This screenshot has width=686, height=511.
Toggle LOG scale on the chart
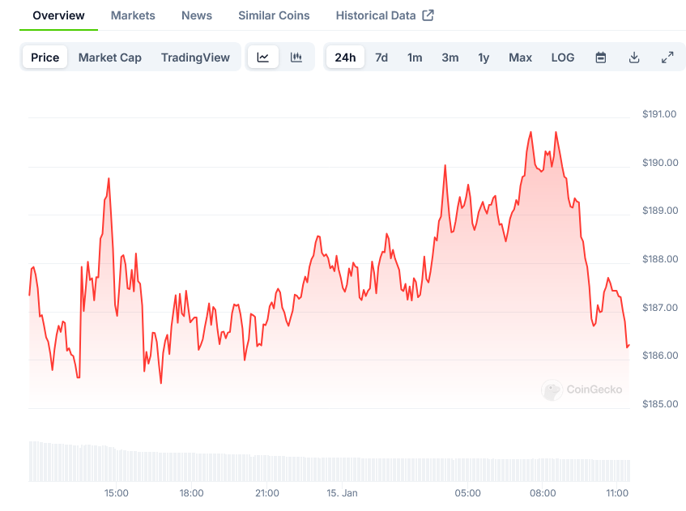point(563,57)
